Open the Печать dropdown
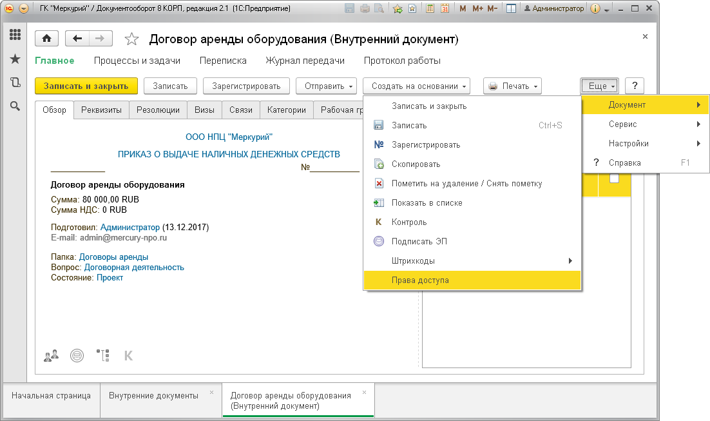The image size is (710, 421). [x=513, y=86]
